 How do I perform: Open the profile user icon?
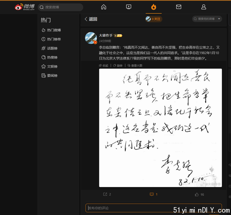point(204,7)
